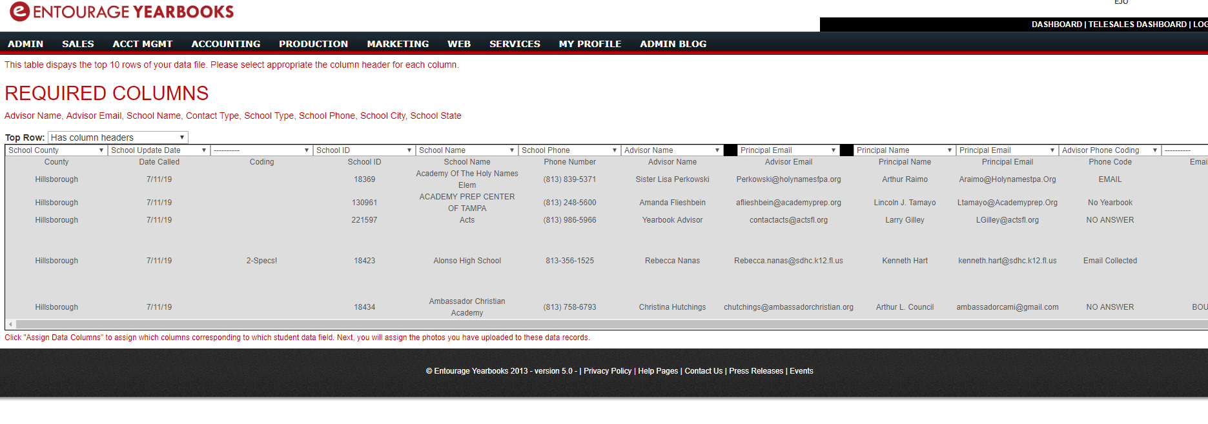Open the WEB menu
Screen dimensions: 1208x424
459,44
